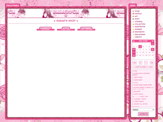This screenshot has width=163, height=122.
Task: Skip to previous track in music player
Action: (x=134, y=63)
